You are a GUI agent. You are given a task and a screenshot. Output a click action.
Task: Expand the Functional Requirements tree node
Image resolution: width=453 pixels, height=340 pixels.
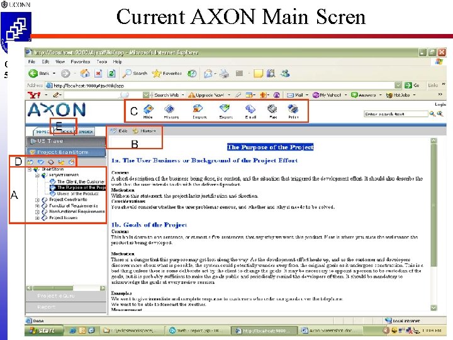37,206
